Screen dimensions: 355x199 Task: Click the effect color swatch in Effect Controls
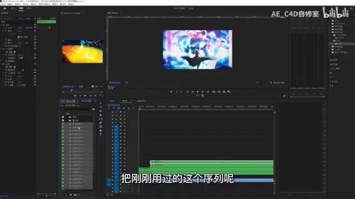[x=19, y=70]
